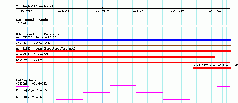Open the DGV Structural Variants track title
238x103 pixels.
pos(37,34)
